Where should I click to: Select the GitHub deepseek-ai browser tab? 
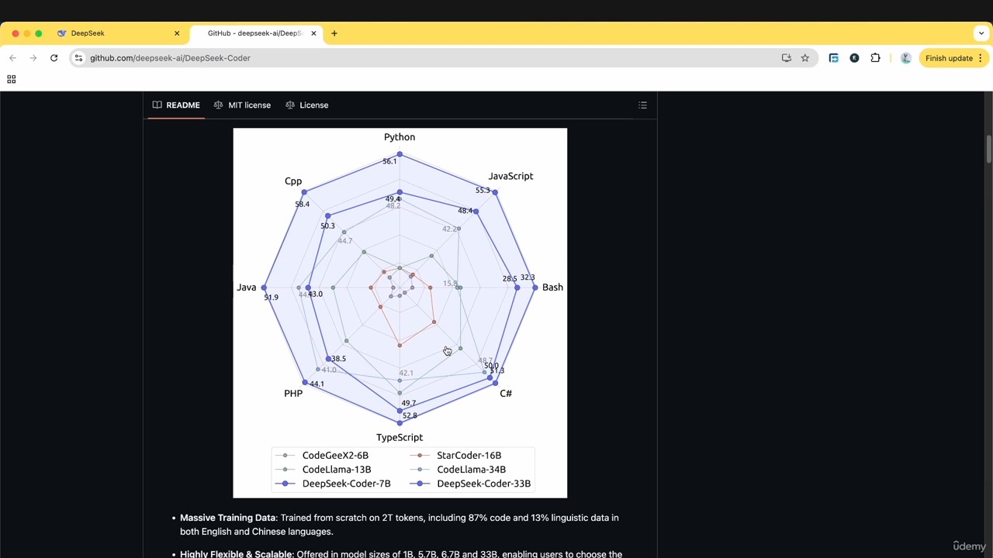pyautogui.click(x=256, y=33)
